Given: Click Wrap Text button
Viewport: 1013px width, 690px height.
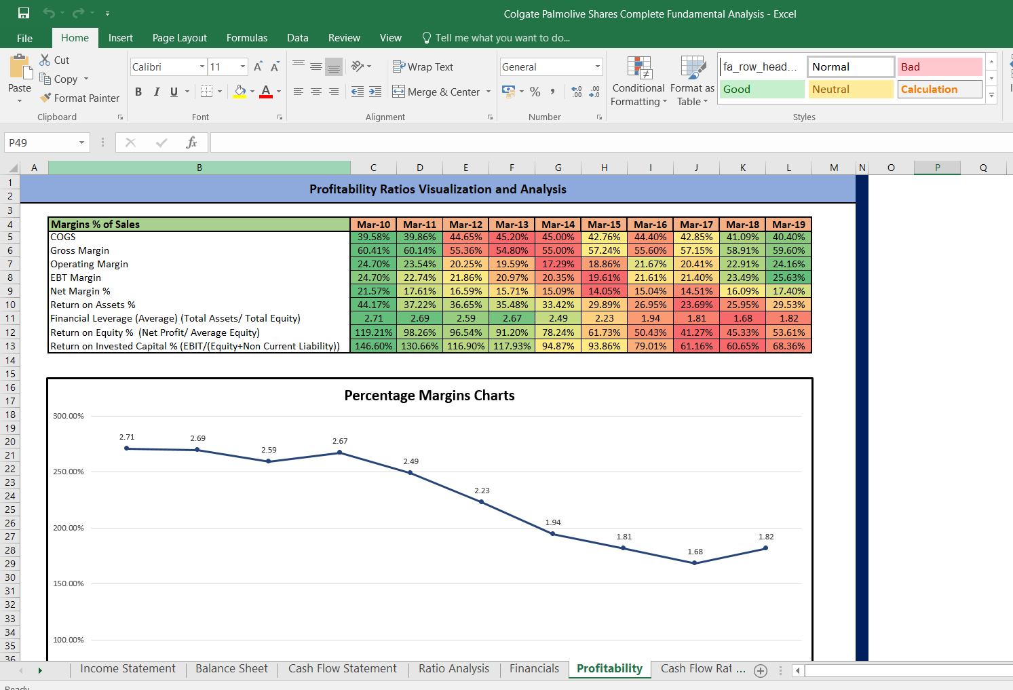Looking at the screenshot, I should [423, 66].
